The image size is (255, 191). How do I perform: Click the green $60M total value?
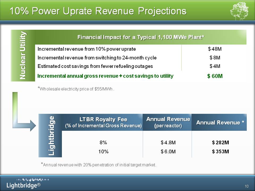tap(215, 76)
